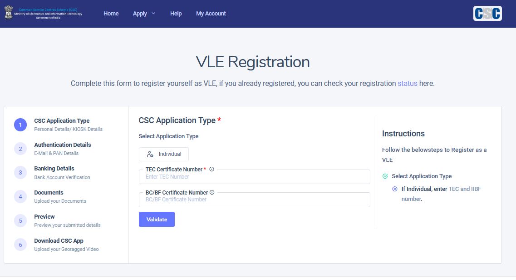Choose the Individual application type option

(163, 154)
